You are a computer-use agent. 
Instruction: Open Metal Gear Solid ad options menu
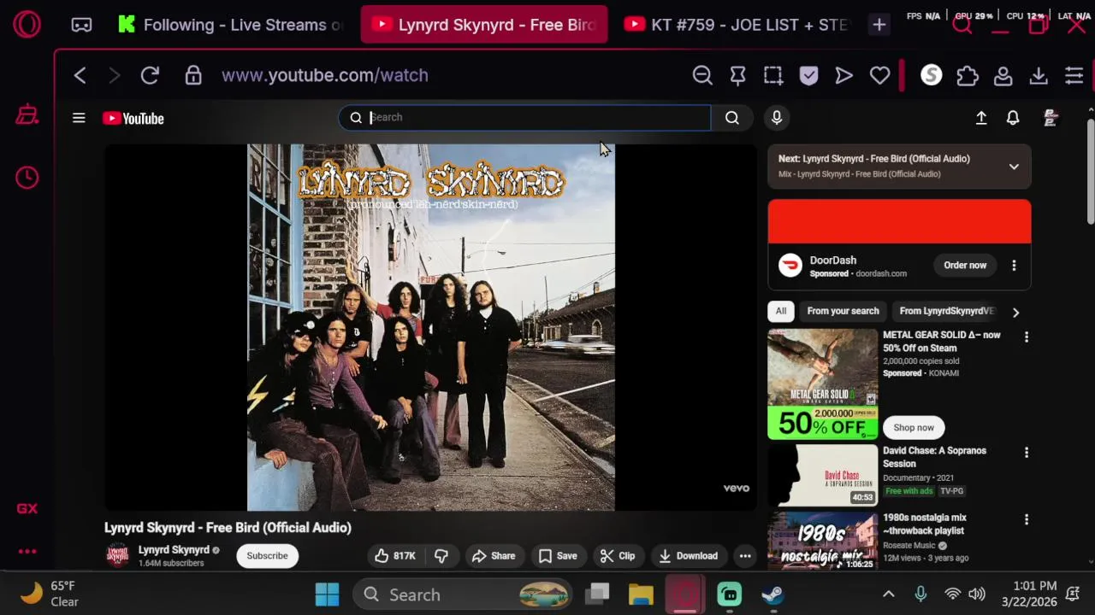[x=1027, y=337]
